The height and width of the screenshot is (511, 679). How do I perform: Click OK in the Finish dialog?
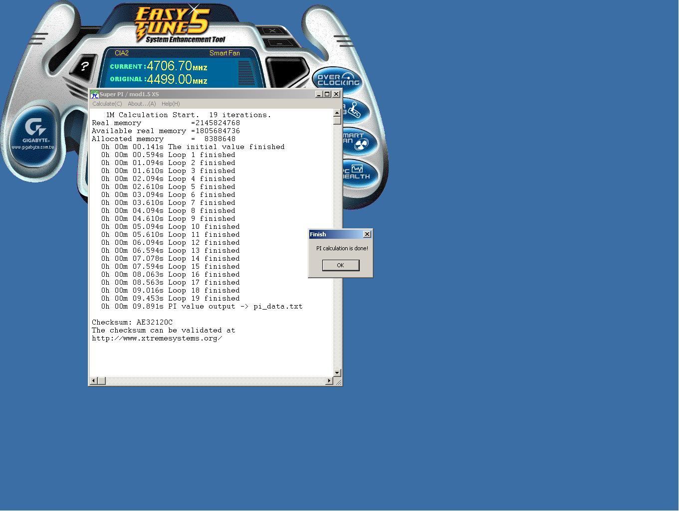[340, 265]
